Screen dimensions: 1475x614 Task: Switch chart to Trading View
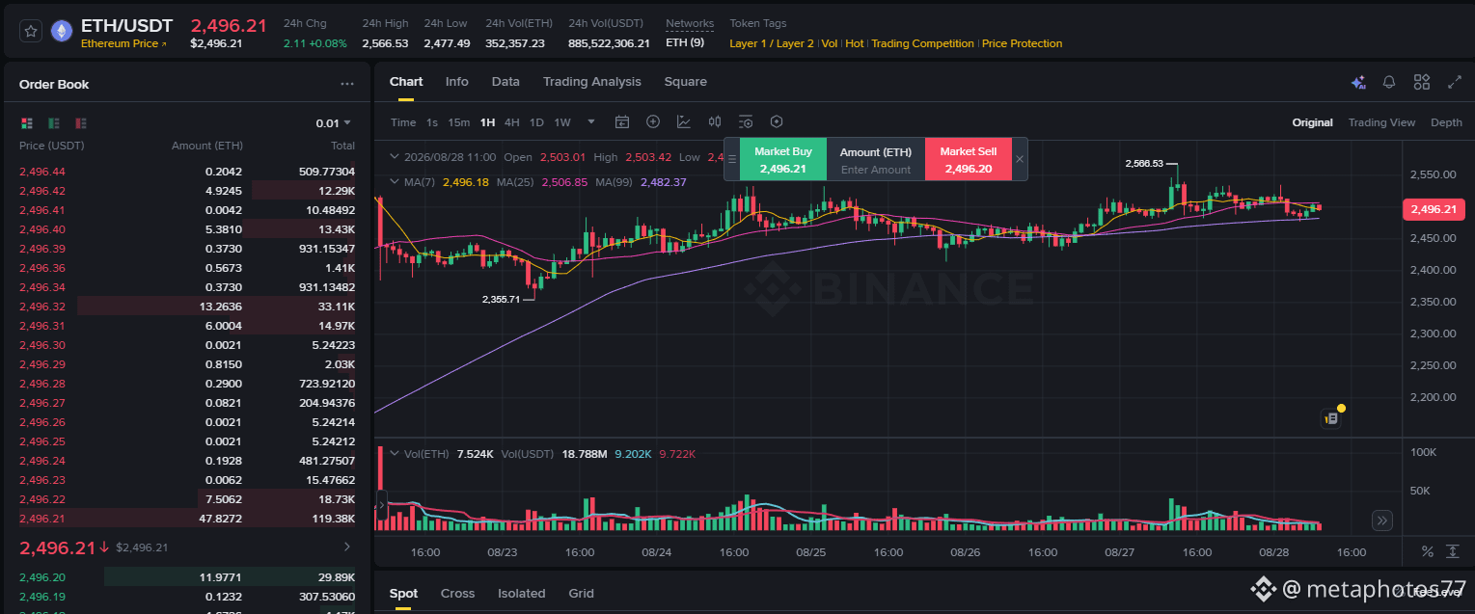1381,122
